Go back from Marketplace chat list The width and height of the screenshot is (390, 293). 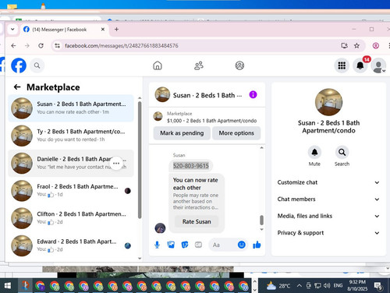[17, 87]
